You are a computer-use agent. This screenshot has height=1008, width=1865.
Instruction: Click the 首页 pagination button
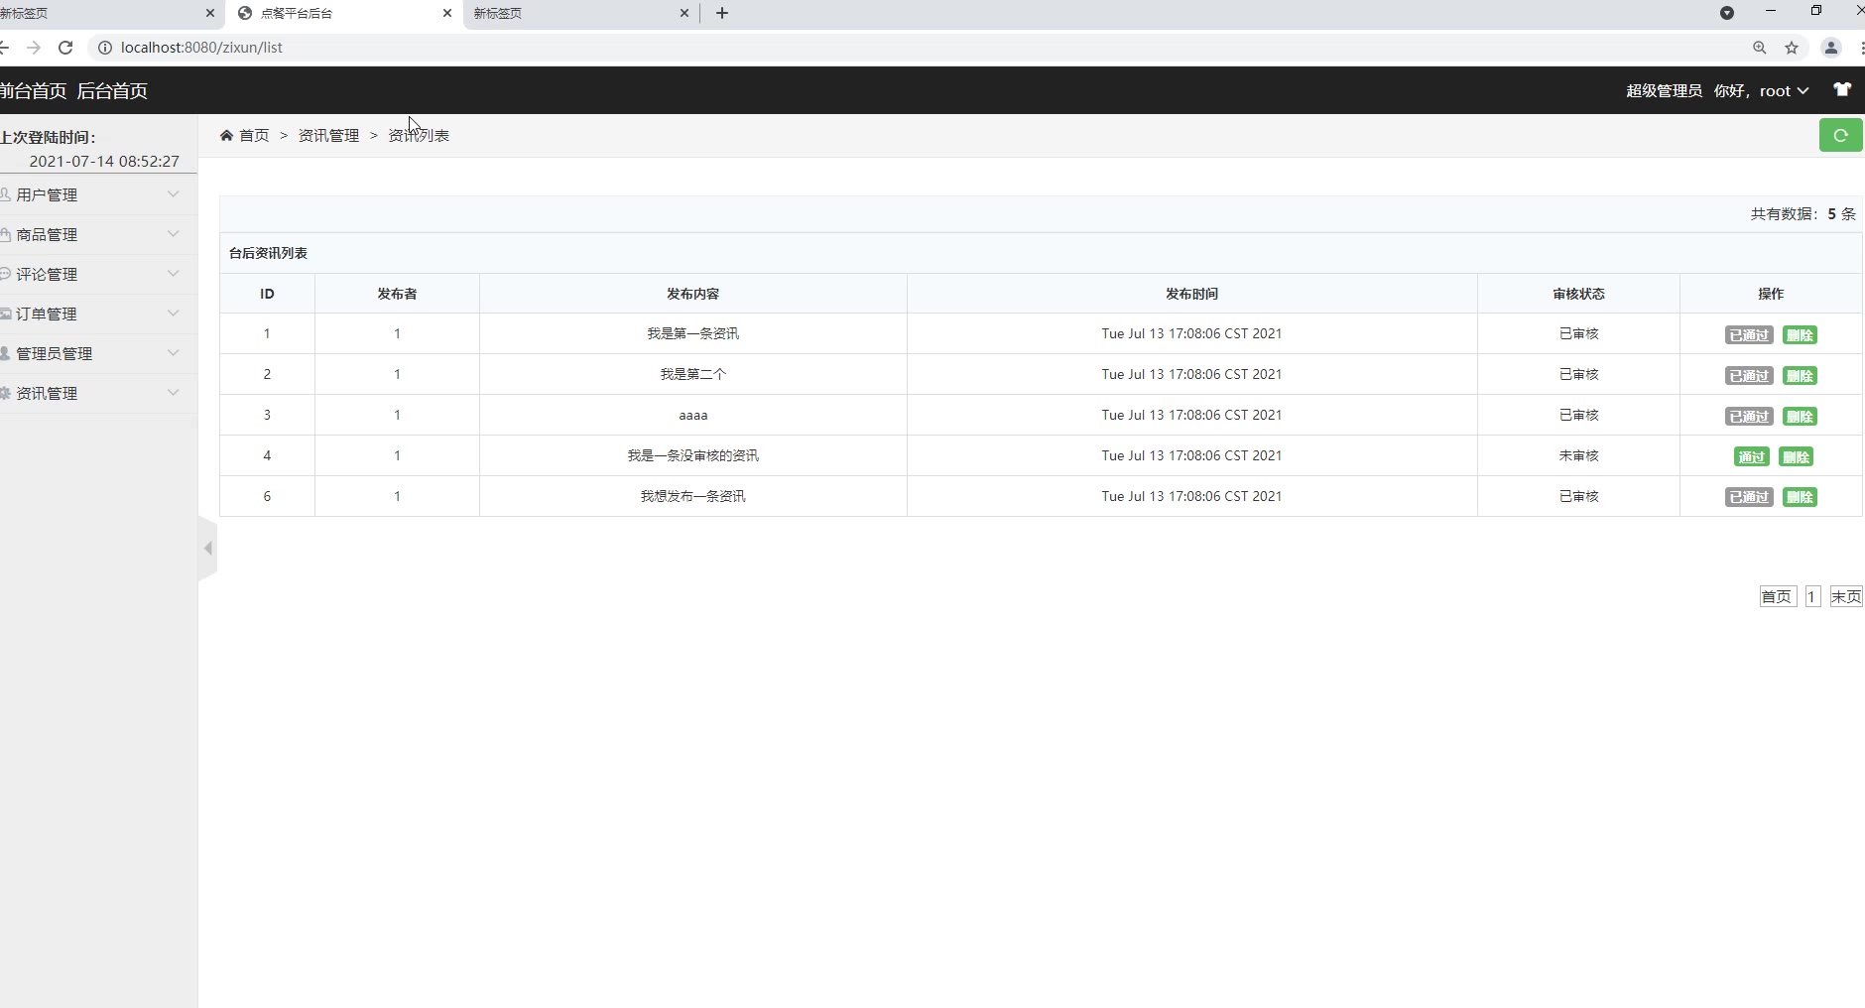pyautogui.click(x=1777, y=596)
